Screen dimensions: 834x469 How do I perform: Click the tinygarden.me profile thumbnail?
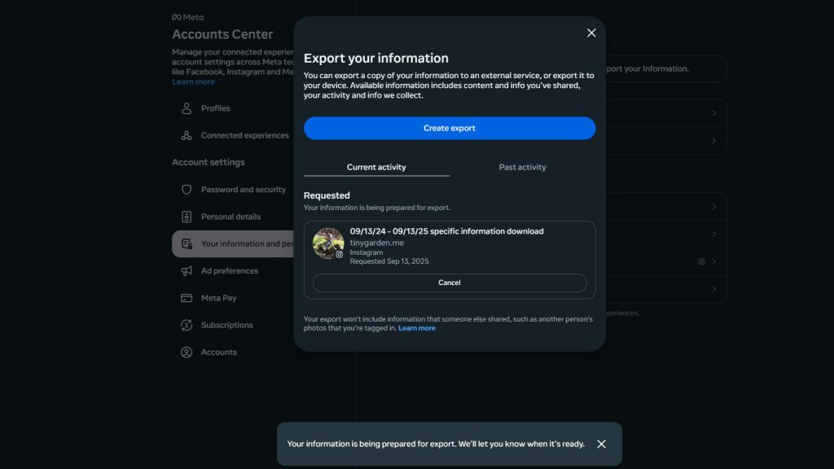click(328, 243)
